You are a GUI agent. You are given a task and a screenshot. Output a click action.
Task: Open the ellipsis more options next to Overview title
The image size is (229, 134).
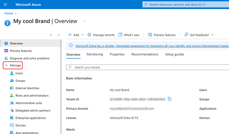pyautogui.click(x=85, y=21)
